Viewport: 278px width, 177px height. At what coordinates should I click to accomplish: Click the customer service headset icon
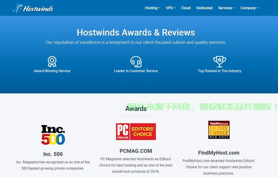tap(136, 62)
